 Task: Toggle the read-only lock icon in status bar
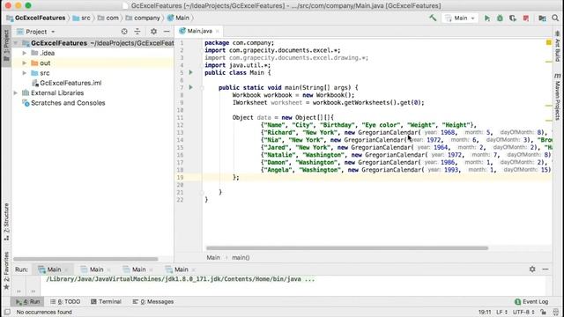544,312
